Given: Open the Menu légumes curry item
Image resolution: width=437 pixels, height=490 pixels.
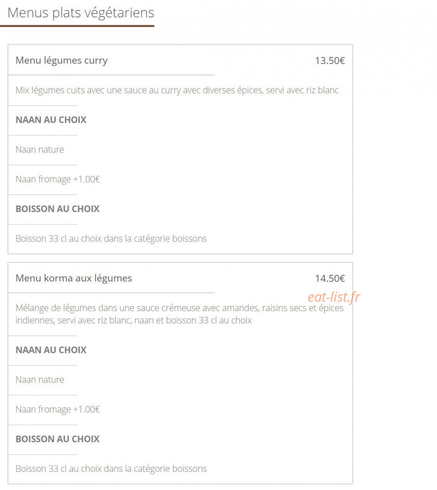Looking at the screenshot, I should [61, 61].
